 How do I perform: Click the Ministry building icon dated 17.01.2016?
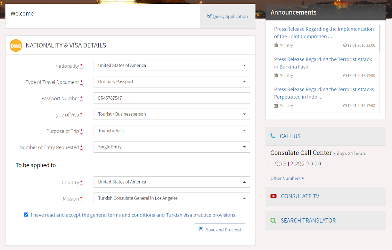tap(276, 45)
